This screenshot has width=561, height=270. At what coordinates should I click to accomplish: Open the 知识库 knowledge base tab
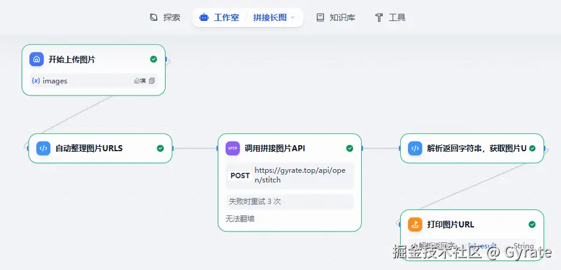click(x=335, y=17)
